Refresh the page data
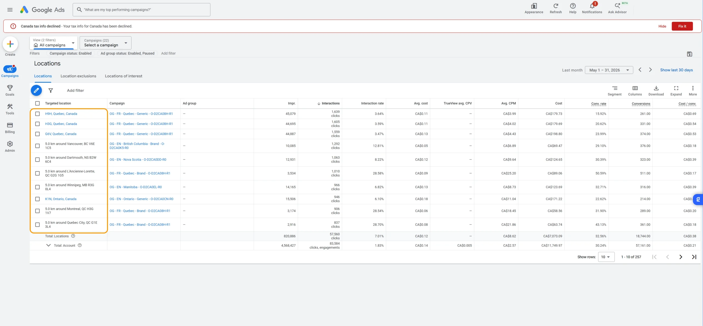The image size is (703, 326). (556, 8)
